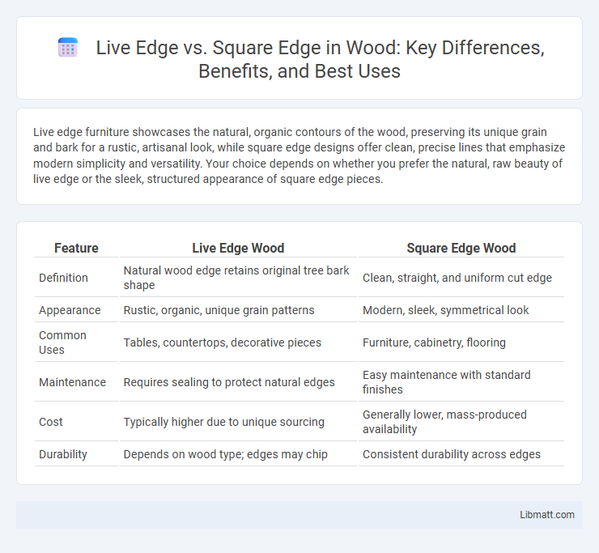
Task: Click the article title heading text
Action: point(320,59)
